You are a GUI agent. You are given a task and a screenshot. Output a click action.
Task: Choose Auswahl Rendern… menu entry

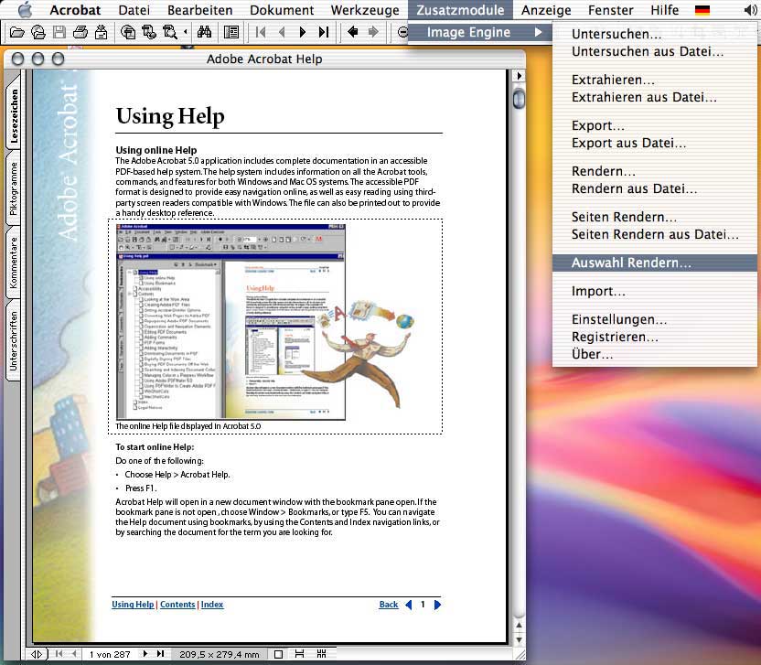631,263
